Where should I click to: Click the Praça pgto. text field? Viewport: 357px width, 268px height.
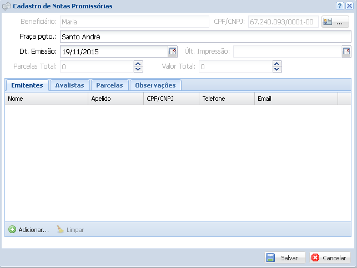pyautogui.click(x=205, y=37)
